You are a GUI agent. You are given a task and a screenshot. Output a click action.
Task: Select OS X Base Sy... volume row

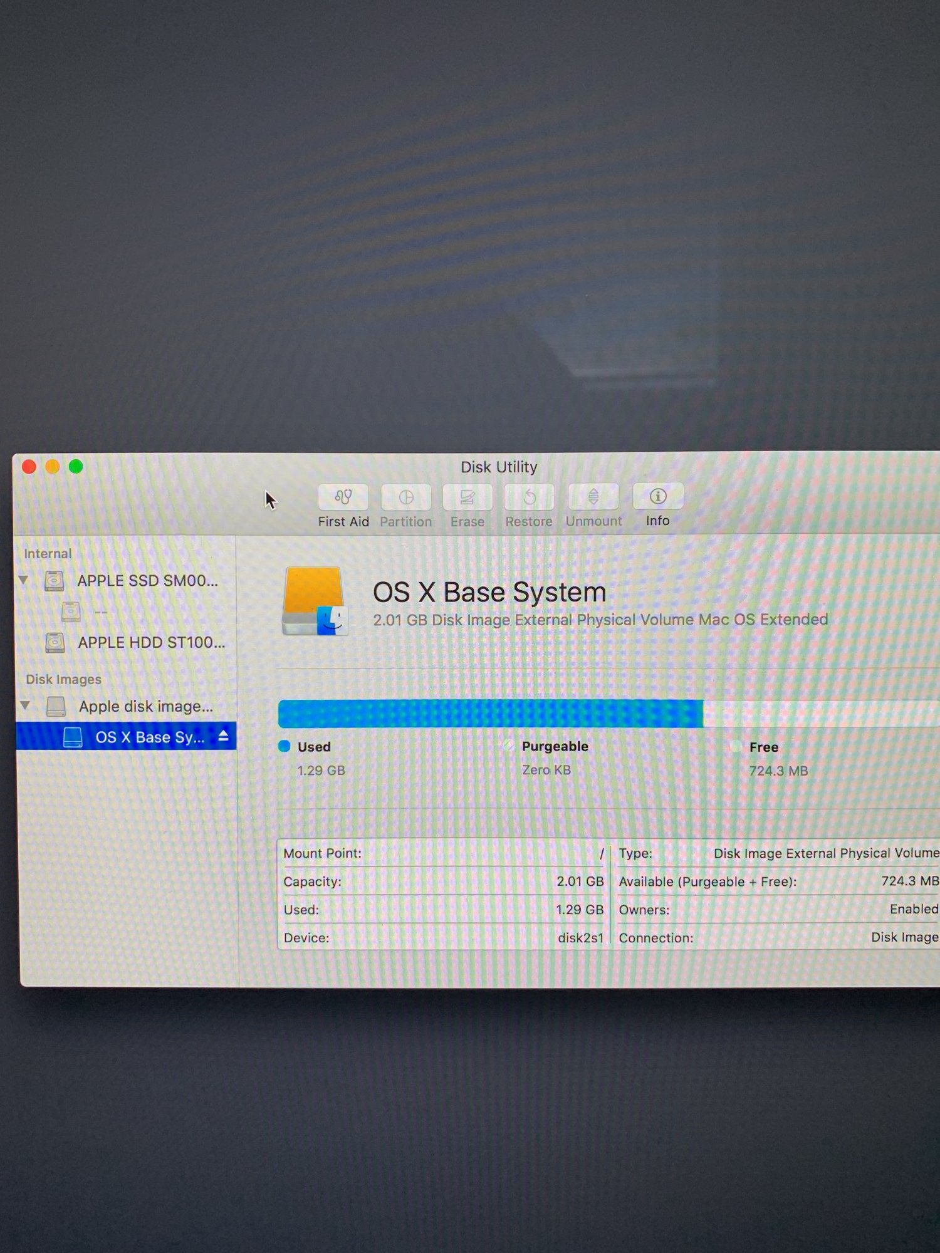tap(126, 736)
